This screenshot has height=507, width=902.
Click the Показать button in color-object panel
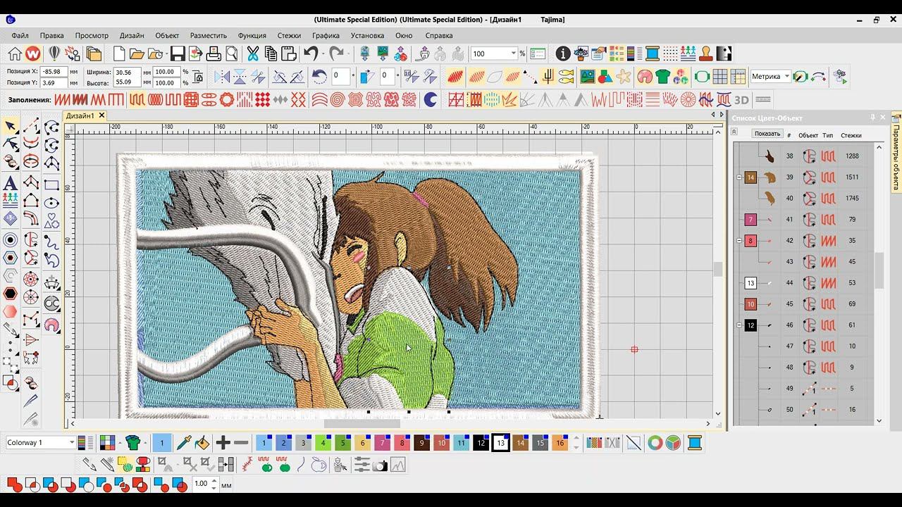click(767, 134)
